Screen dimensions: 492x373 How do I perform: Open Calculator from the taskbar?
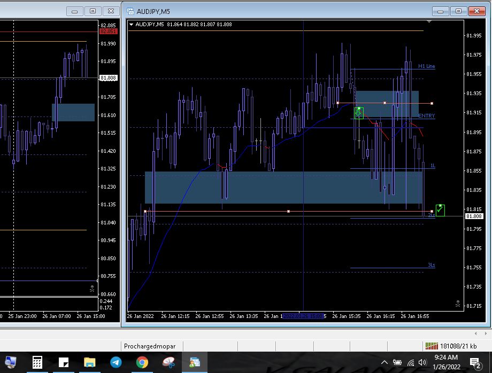tap(37, 362)
